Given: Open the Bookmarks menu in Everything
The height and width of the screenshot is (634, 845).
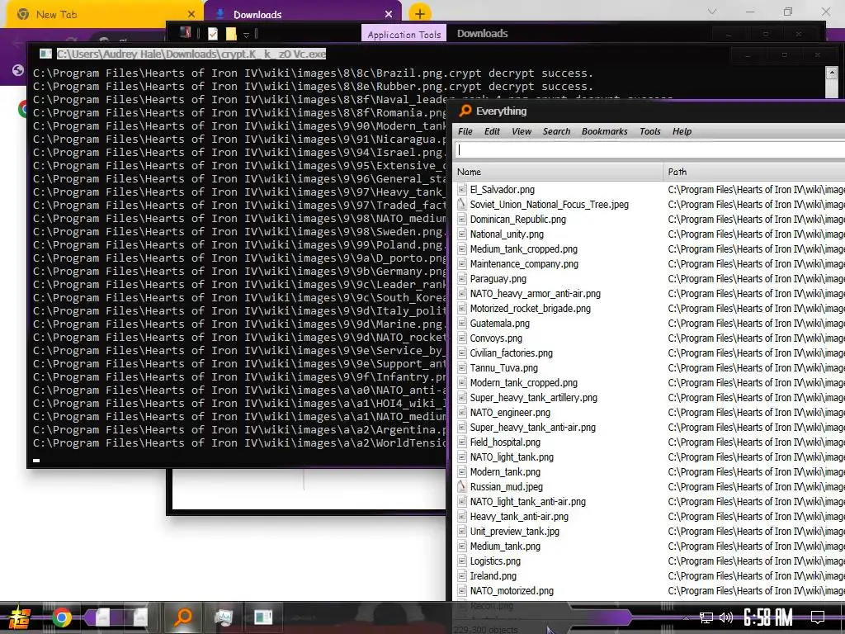Looking at the screenshot, I should click(x=605, y=131).
